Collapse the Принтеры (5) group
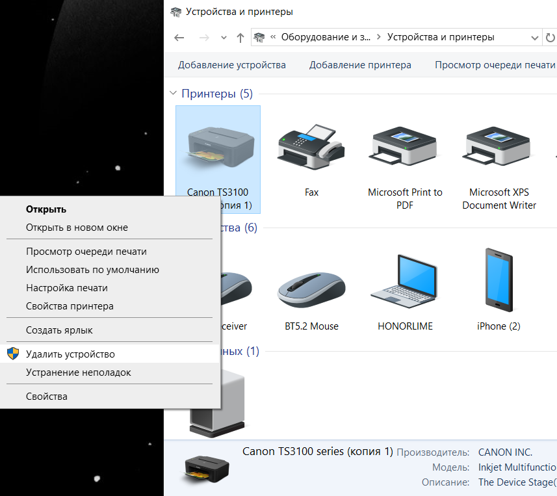This screenshot has width=557, height=496. coord(173,93)
